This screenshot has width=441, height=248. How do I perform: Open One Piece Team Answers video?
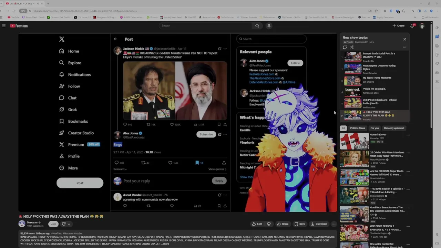coord(354,214)
